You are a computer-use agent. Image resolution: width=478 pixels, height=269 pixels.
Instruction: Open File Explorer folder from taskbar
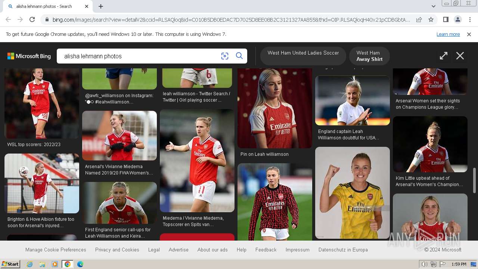(x=42, y=264)
